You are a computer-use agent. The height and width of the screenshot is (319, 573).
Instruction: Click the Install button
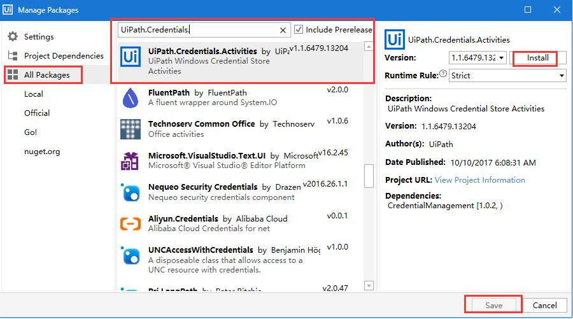coord(537,58)
